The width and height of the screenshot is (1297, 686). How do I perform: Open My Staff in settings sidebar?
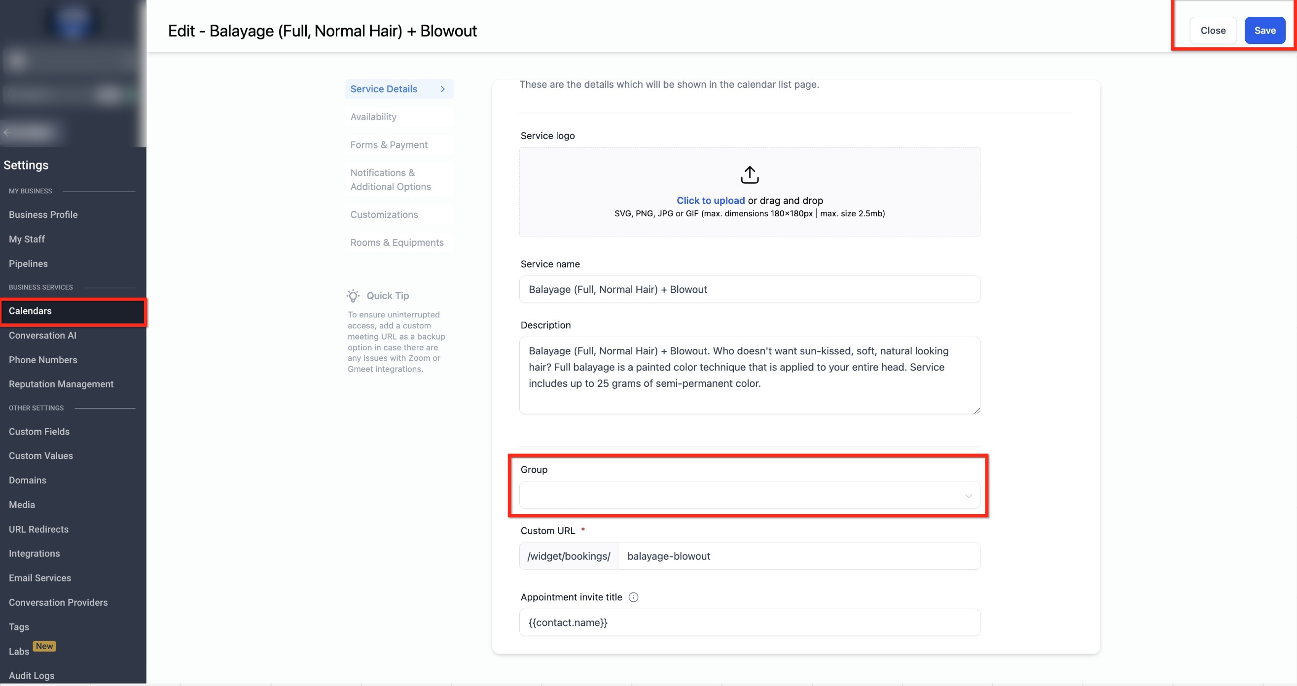(x=27, y=239)
